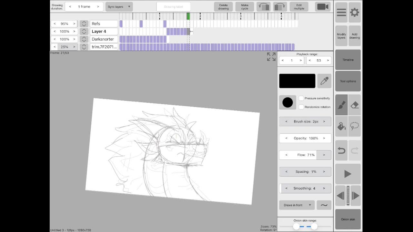Open the hamburger main menu
Image resolution: width=413 pixels, height=232 pixels.
(341, 13)
